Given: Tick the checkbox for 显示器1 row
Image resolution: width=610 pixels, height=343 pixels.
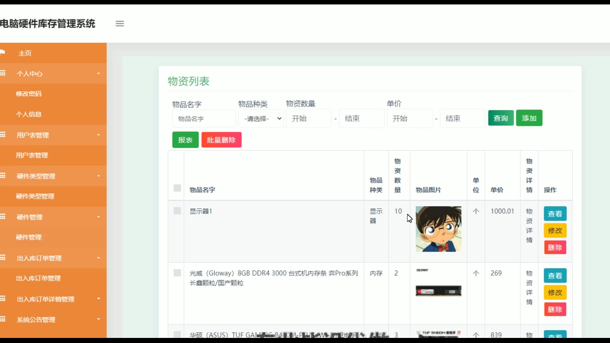Looking at the screenshot, I should point(177,211).
